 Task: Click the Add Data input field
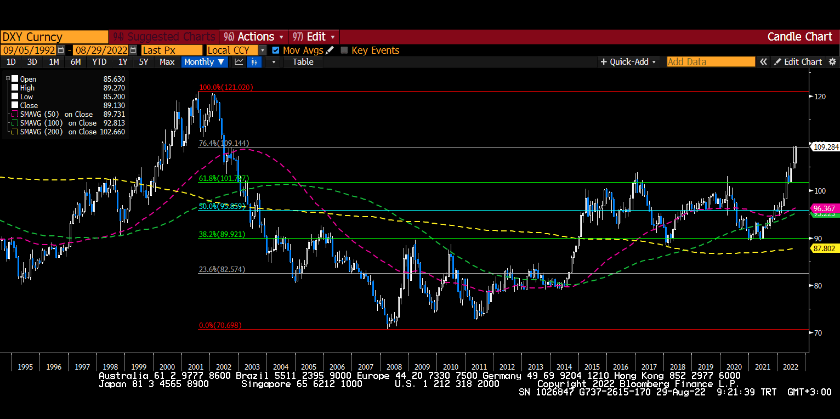(711, 62)
